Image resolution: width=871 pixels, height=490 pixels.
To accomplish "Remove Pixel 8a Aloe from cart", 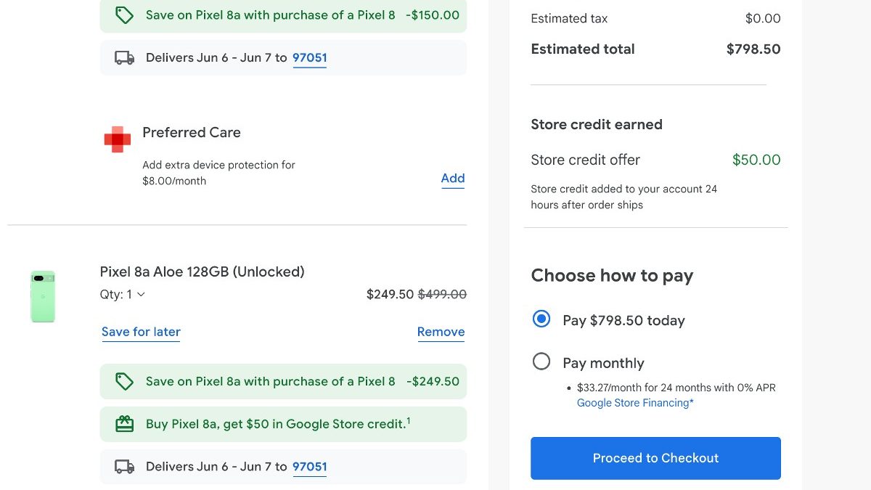I will tap(441, 332).
